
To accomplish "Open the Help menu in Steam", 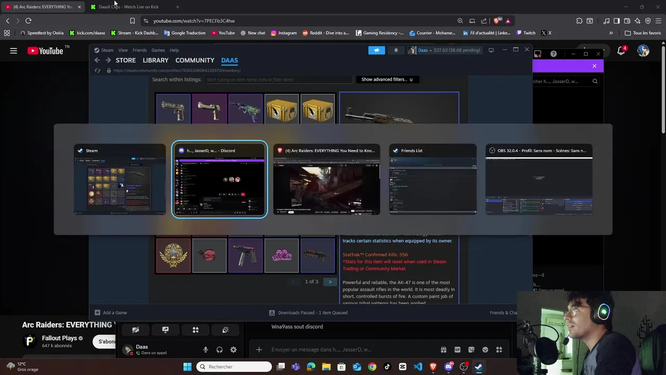I will tap(174, 50).
